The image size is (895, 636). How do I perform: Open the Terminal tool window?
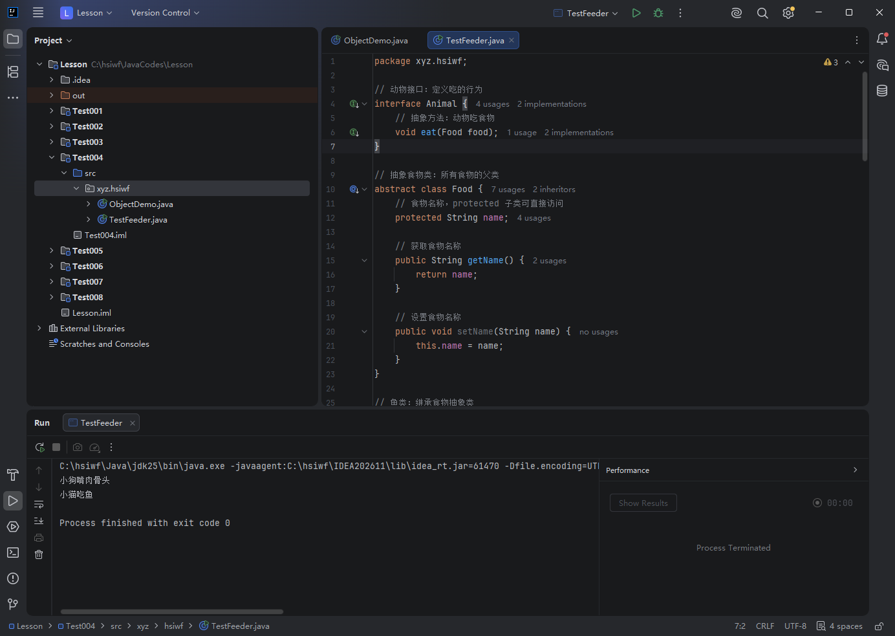[13, 553]
